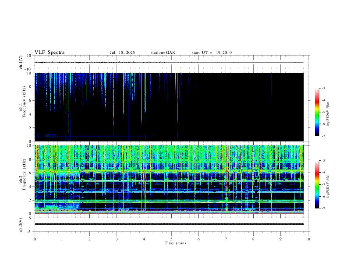Click time axis tick label "5"

pyautogui.click(x=171, y=239)
